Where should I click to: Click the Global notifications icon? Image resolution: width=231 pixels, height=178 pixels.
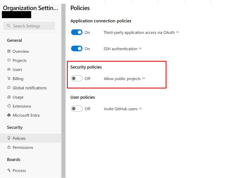pos(9,88)
